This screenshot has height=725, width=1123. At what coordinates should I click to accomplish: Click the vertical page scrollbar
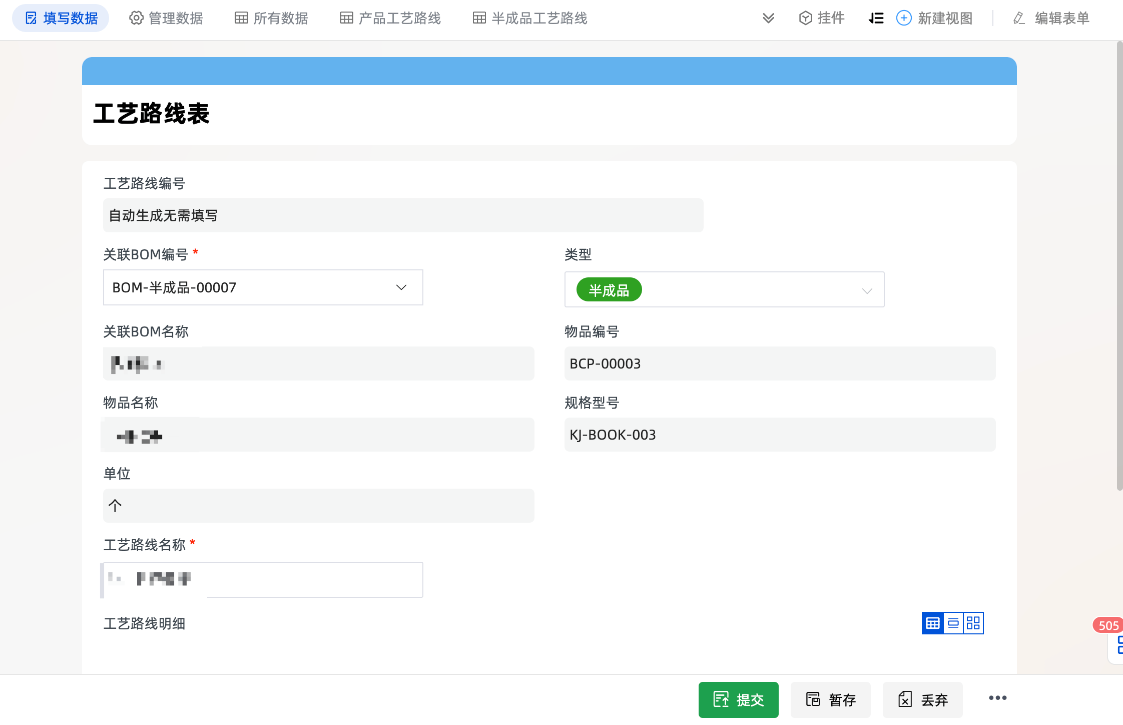(1119, 265)
